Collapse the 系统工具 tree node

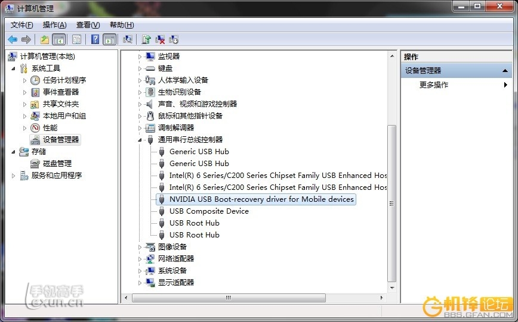(x=13, y=68)
